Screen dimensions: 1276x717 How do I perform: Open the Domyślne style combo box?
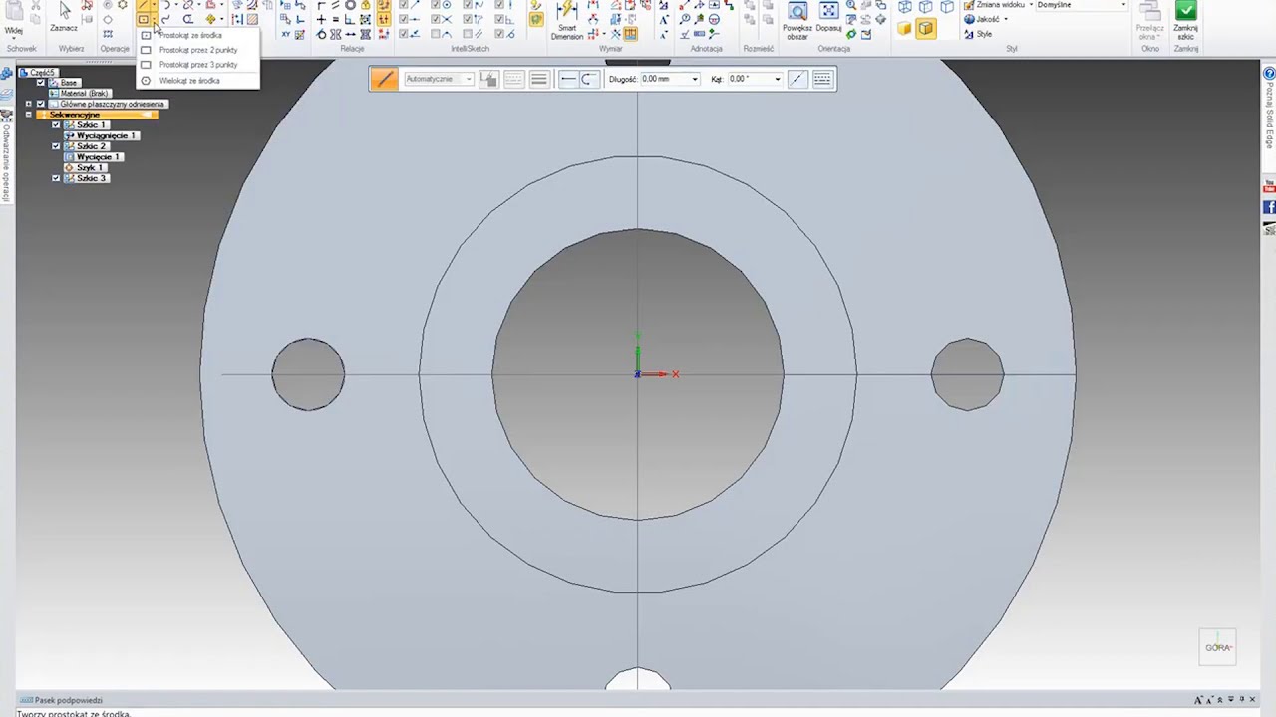coord(1082,5)
